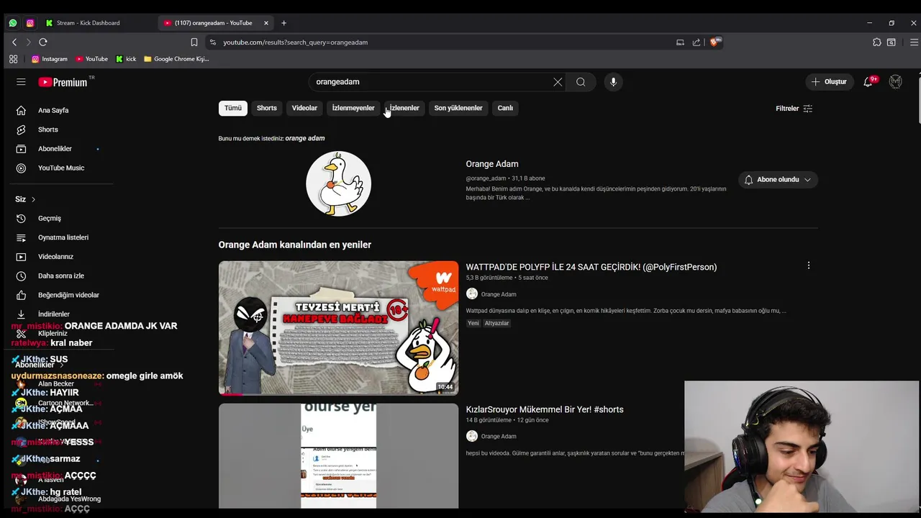Open the Instagram bookmark
This screenshot has height=518, width=921.
click(50, 59)
